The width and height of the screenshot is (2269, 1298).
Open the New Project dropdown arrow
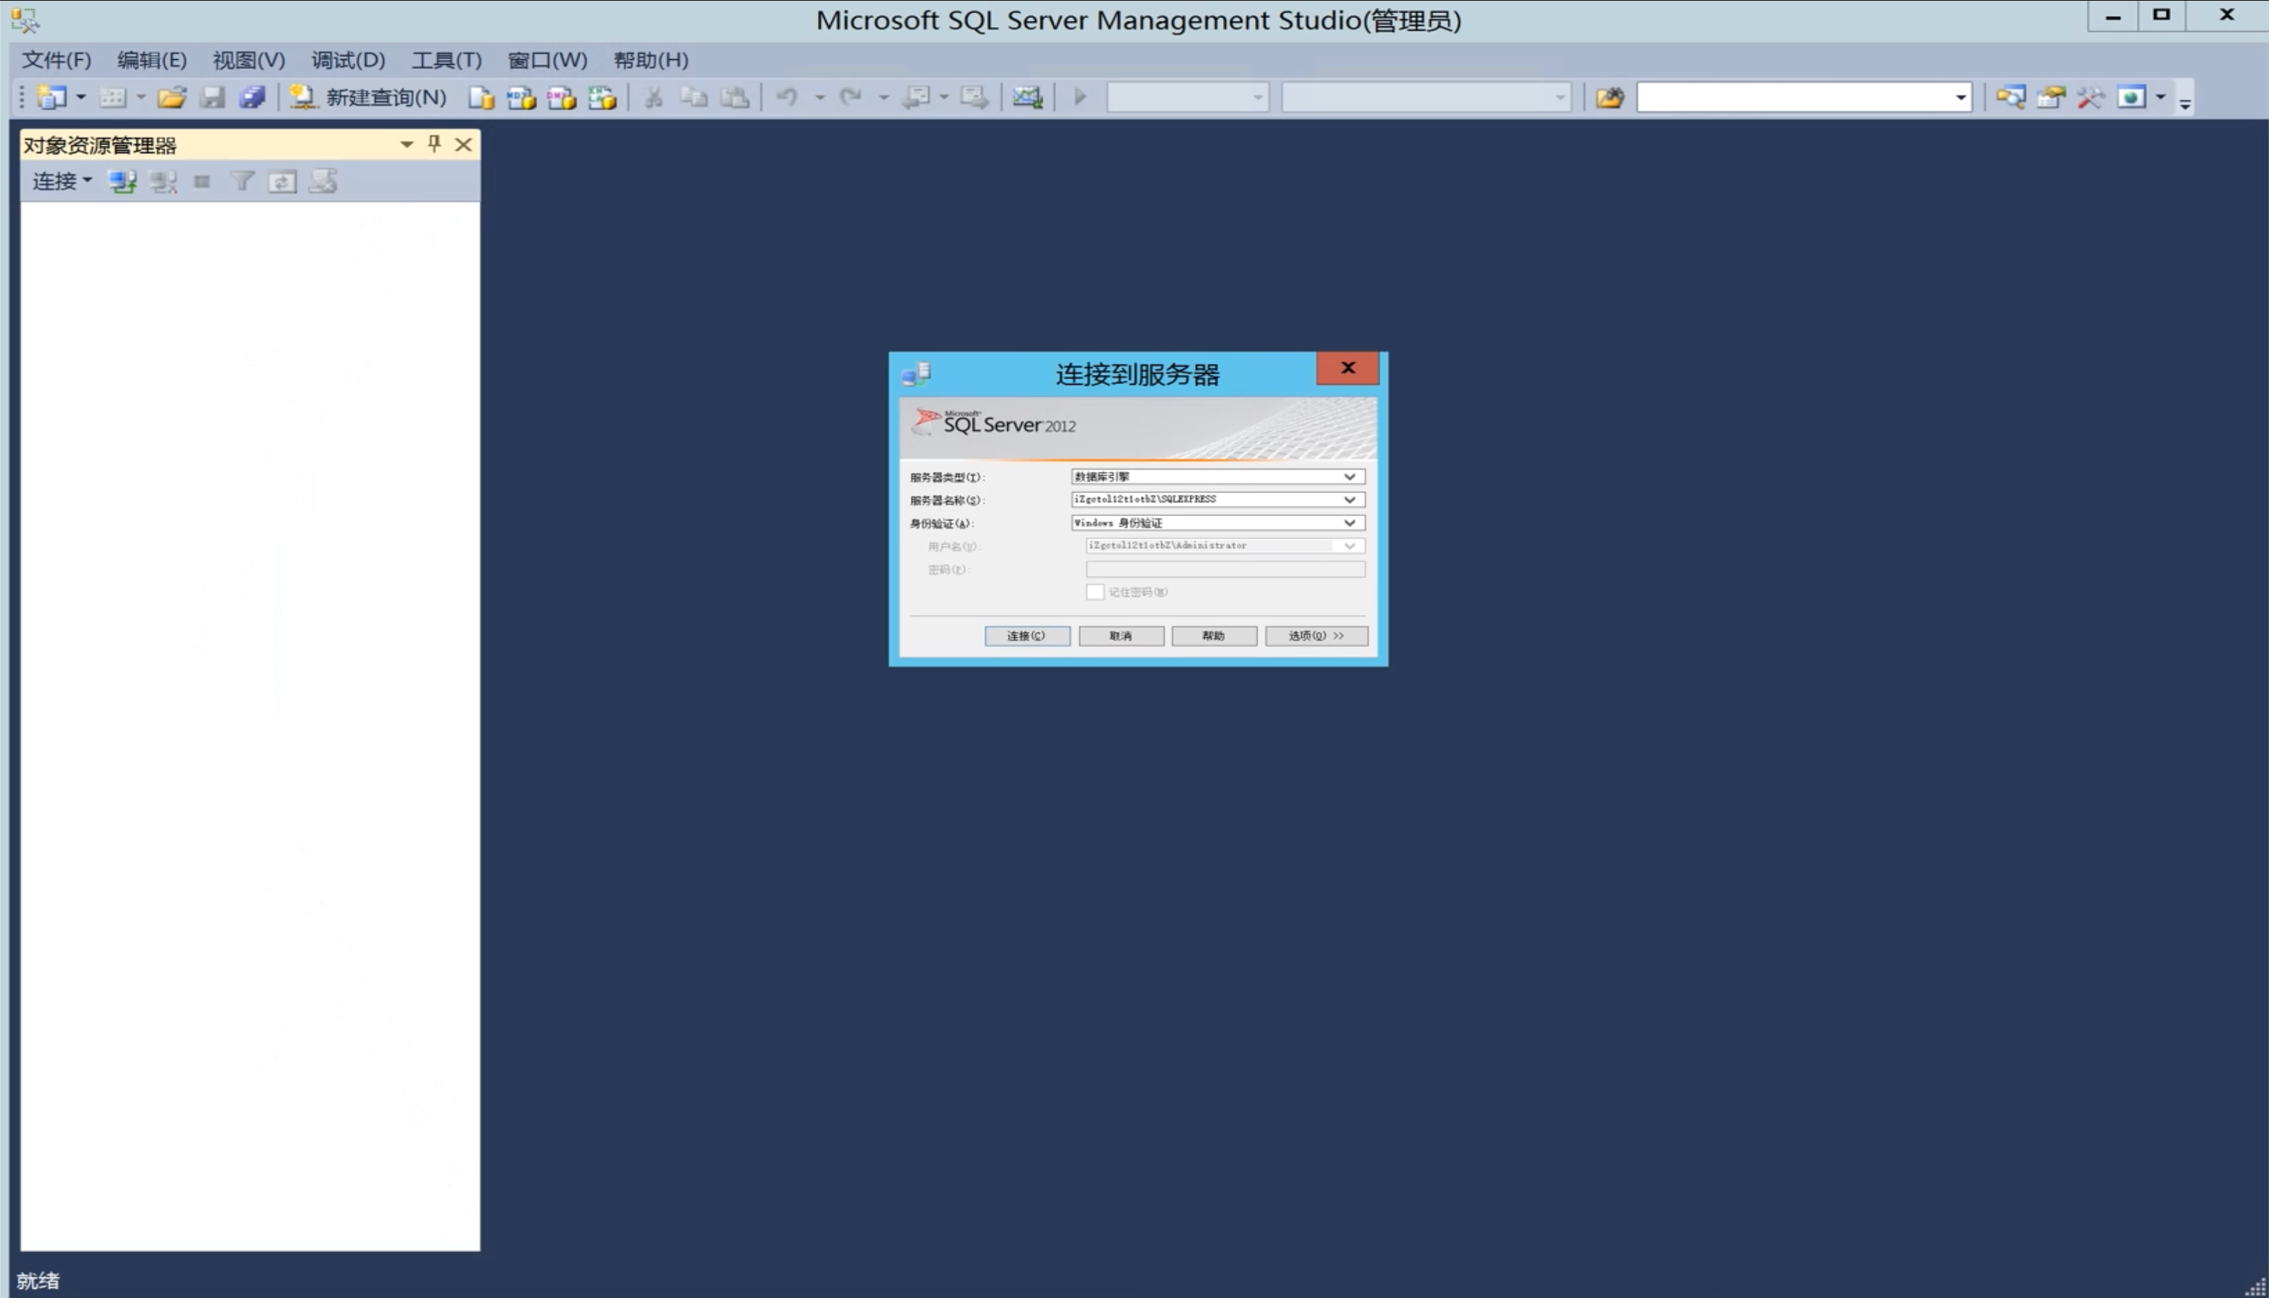click(80, 97)
